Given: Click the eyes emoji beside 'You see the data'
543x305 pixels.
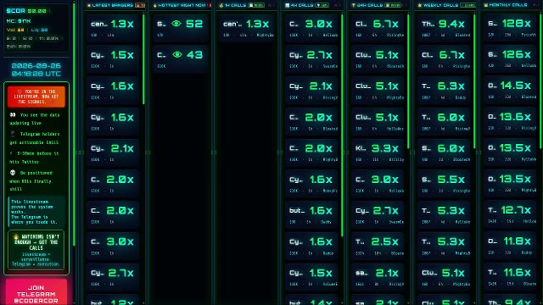Looking at the screenshot, I should click(13, 115).
